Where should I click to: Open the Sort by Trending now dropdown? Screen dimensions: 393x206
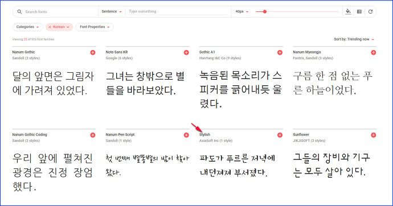(354, 39)
